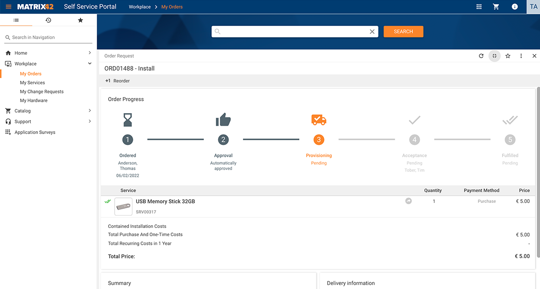Viewport: 540px width, 289px height.
Task: Open My Services in the sidebar
Action: pyautogui.click(x=32, y=83)
